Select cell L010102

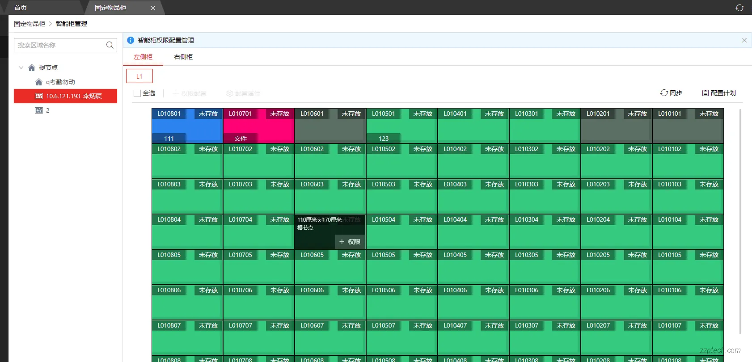[688, 161]
